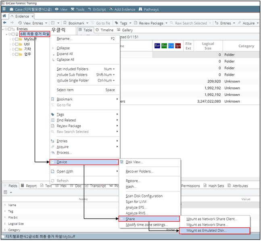Tick the checkbox next to 업무 folder
Screen dimensions: 261x241
[x=17, y=54]
